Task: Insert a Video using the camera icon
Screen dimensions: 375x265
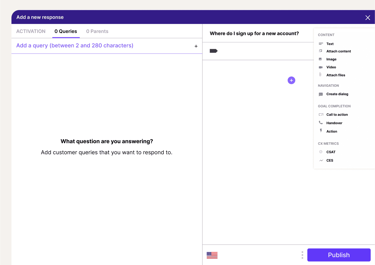Action: pyautogui.click(x=321, y=67)
